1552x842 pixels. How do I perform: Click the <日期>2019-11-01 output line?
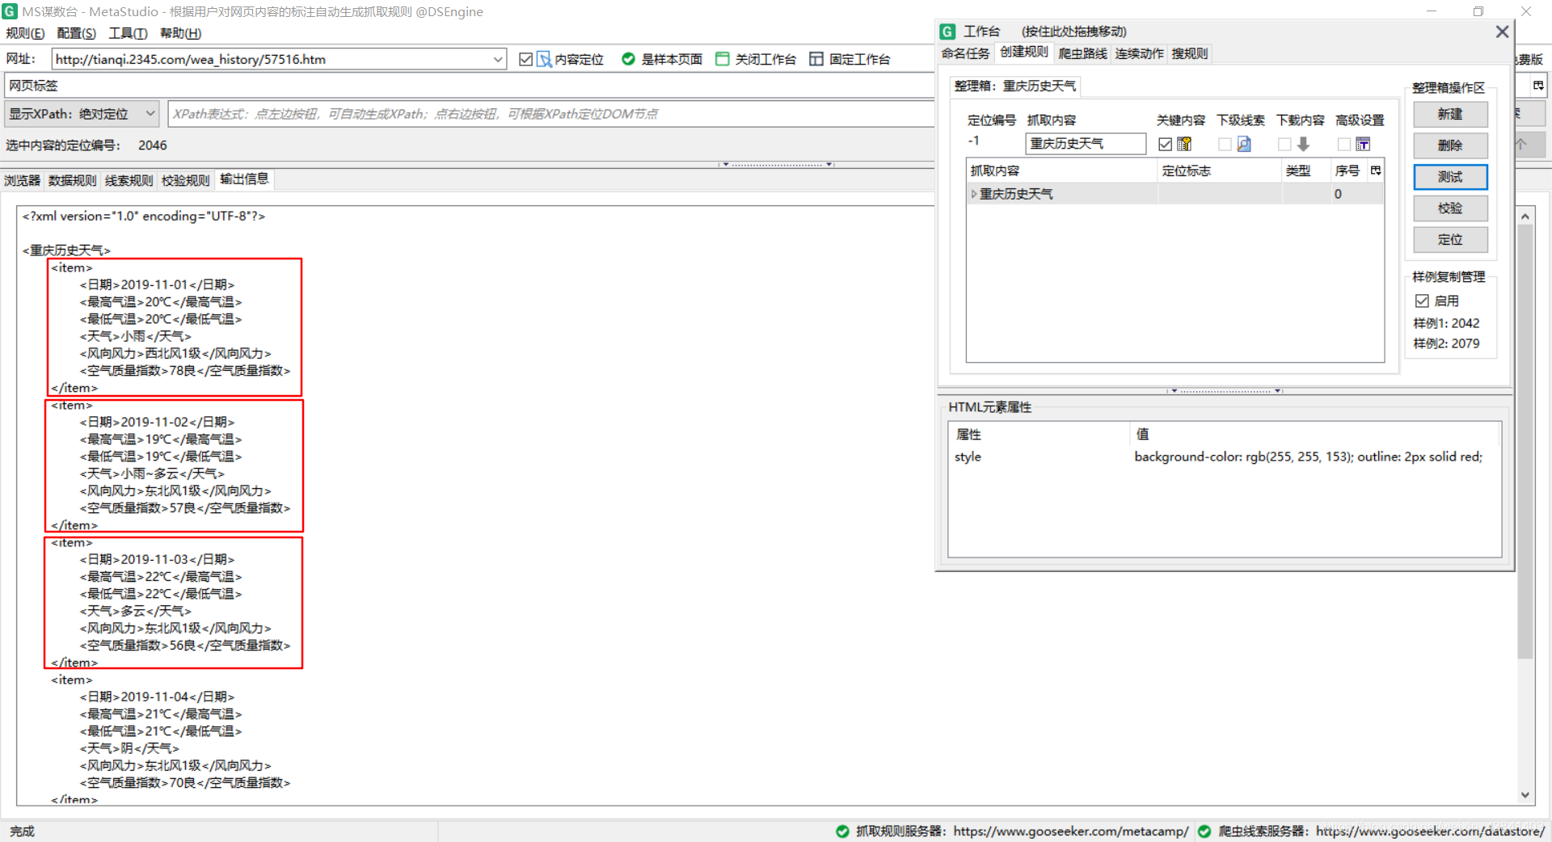(157, 284)
